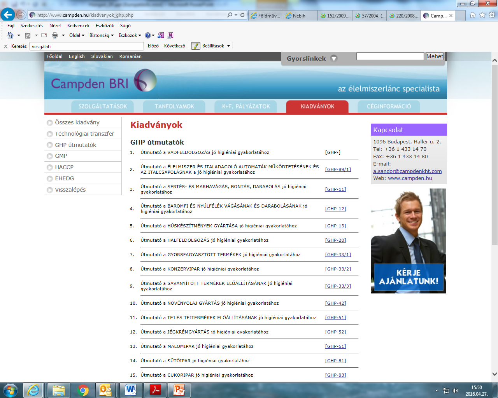Click the site search input field
The width and height of the screenshot is (498, 398).
tap(390, 56)
